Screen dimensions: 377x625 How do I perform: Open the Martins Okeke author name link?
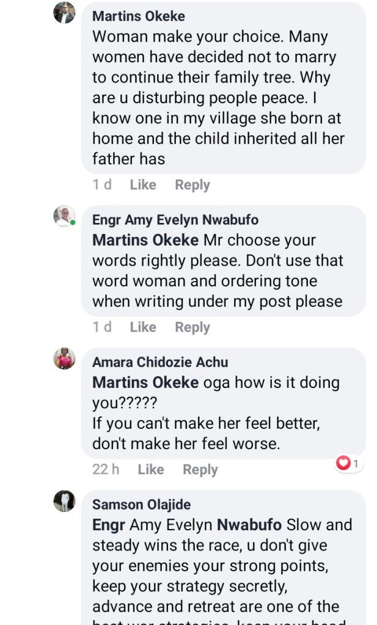tap(138, 16)
